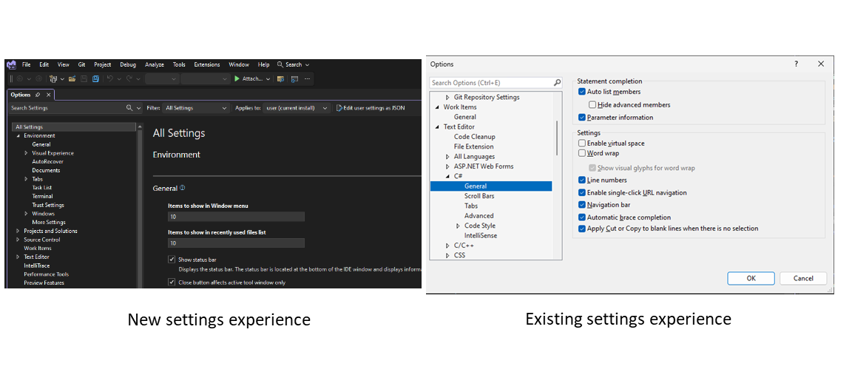Click the Options dialog tree scrollbar
852x372 pixels.
tap(557, 138)
